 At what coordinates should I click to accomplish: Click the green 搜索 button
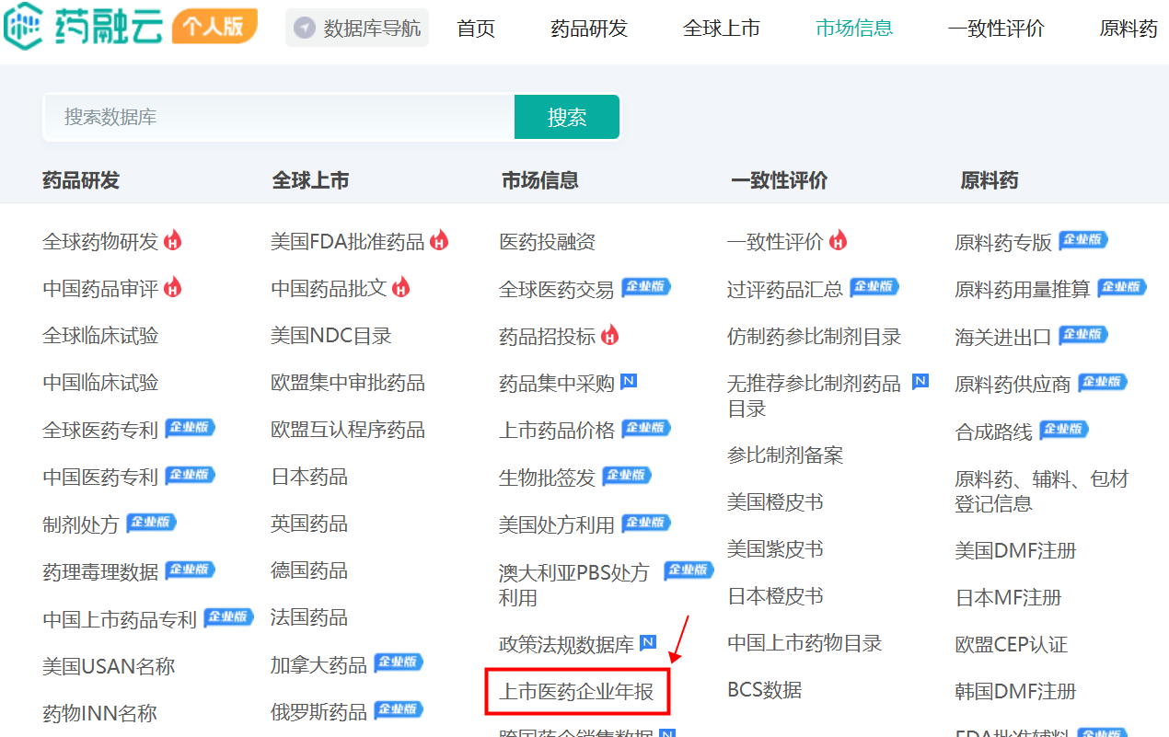[x=567, y=117]
